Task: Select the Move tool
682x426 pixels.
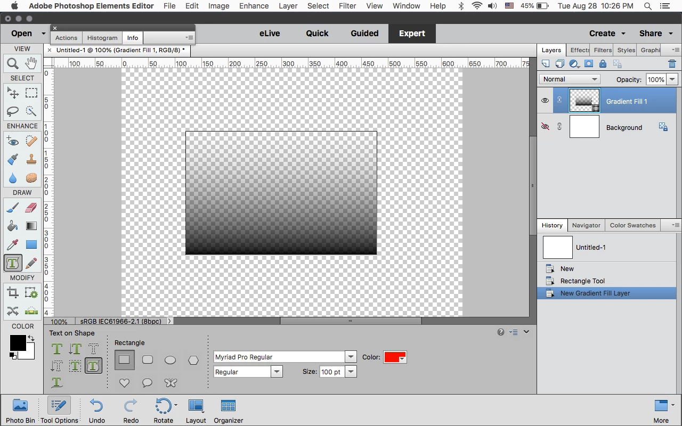Action: [x=13, y=93]
